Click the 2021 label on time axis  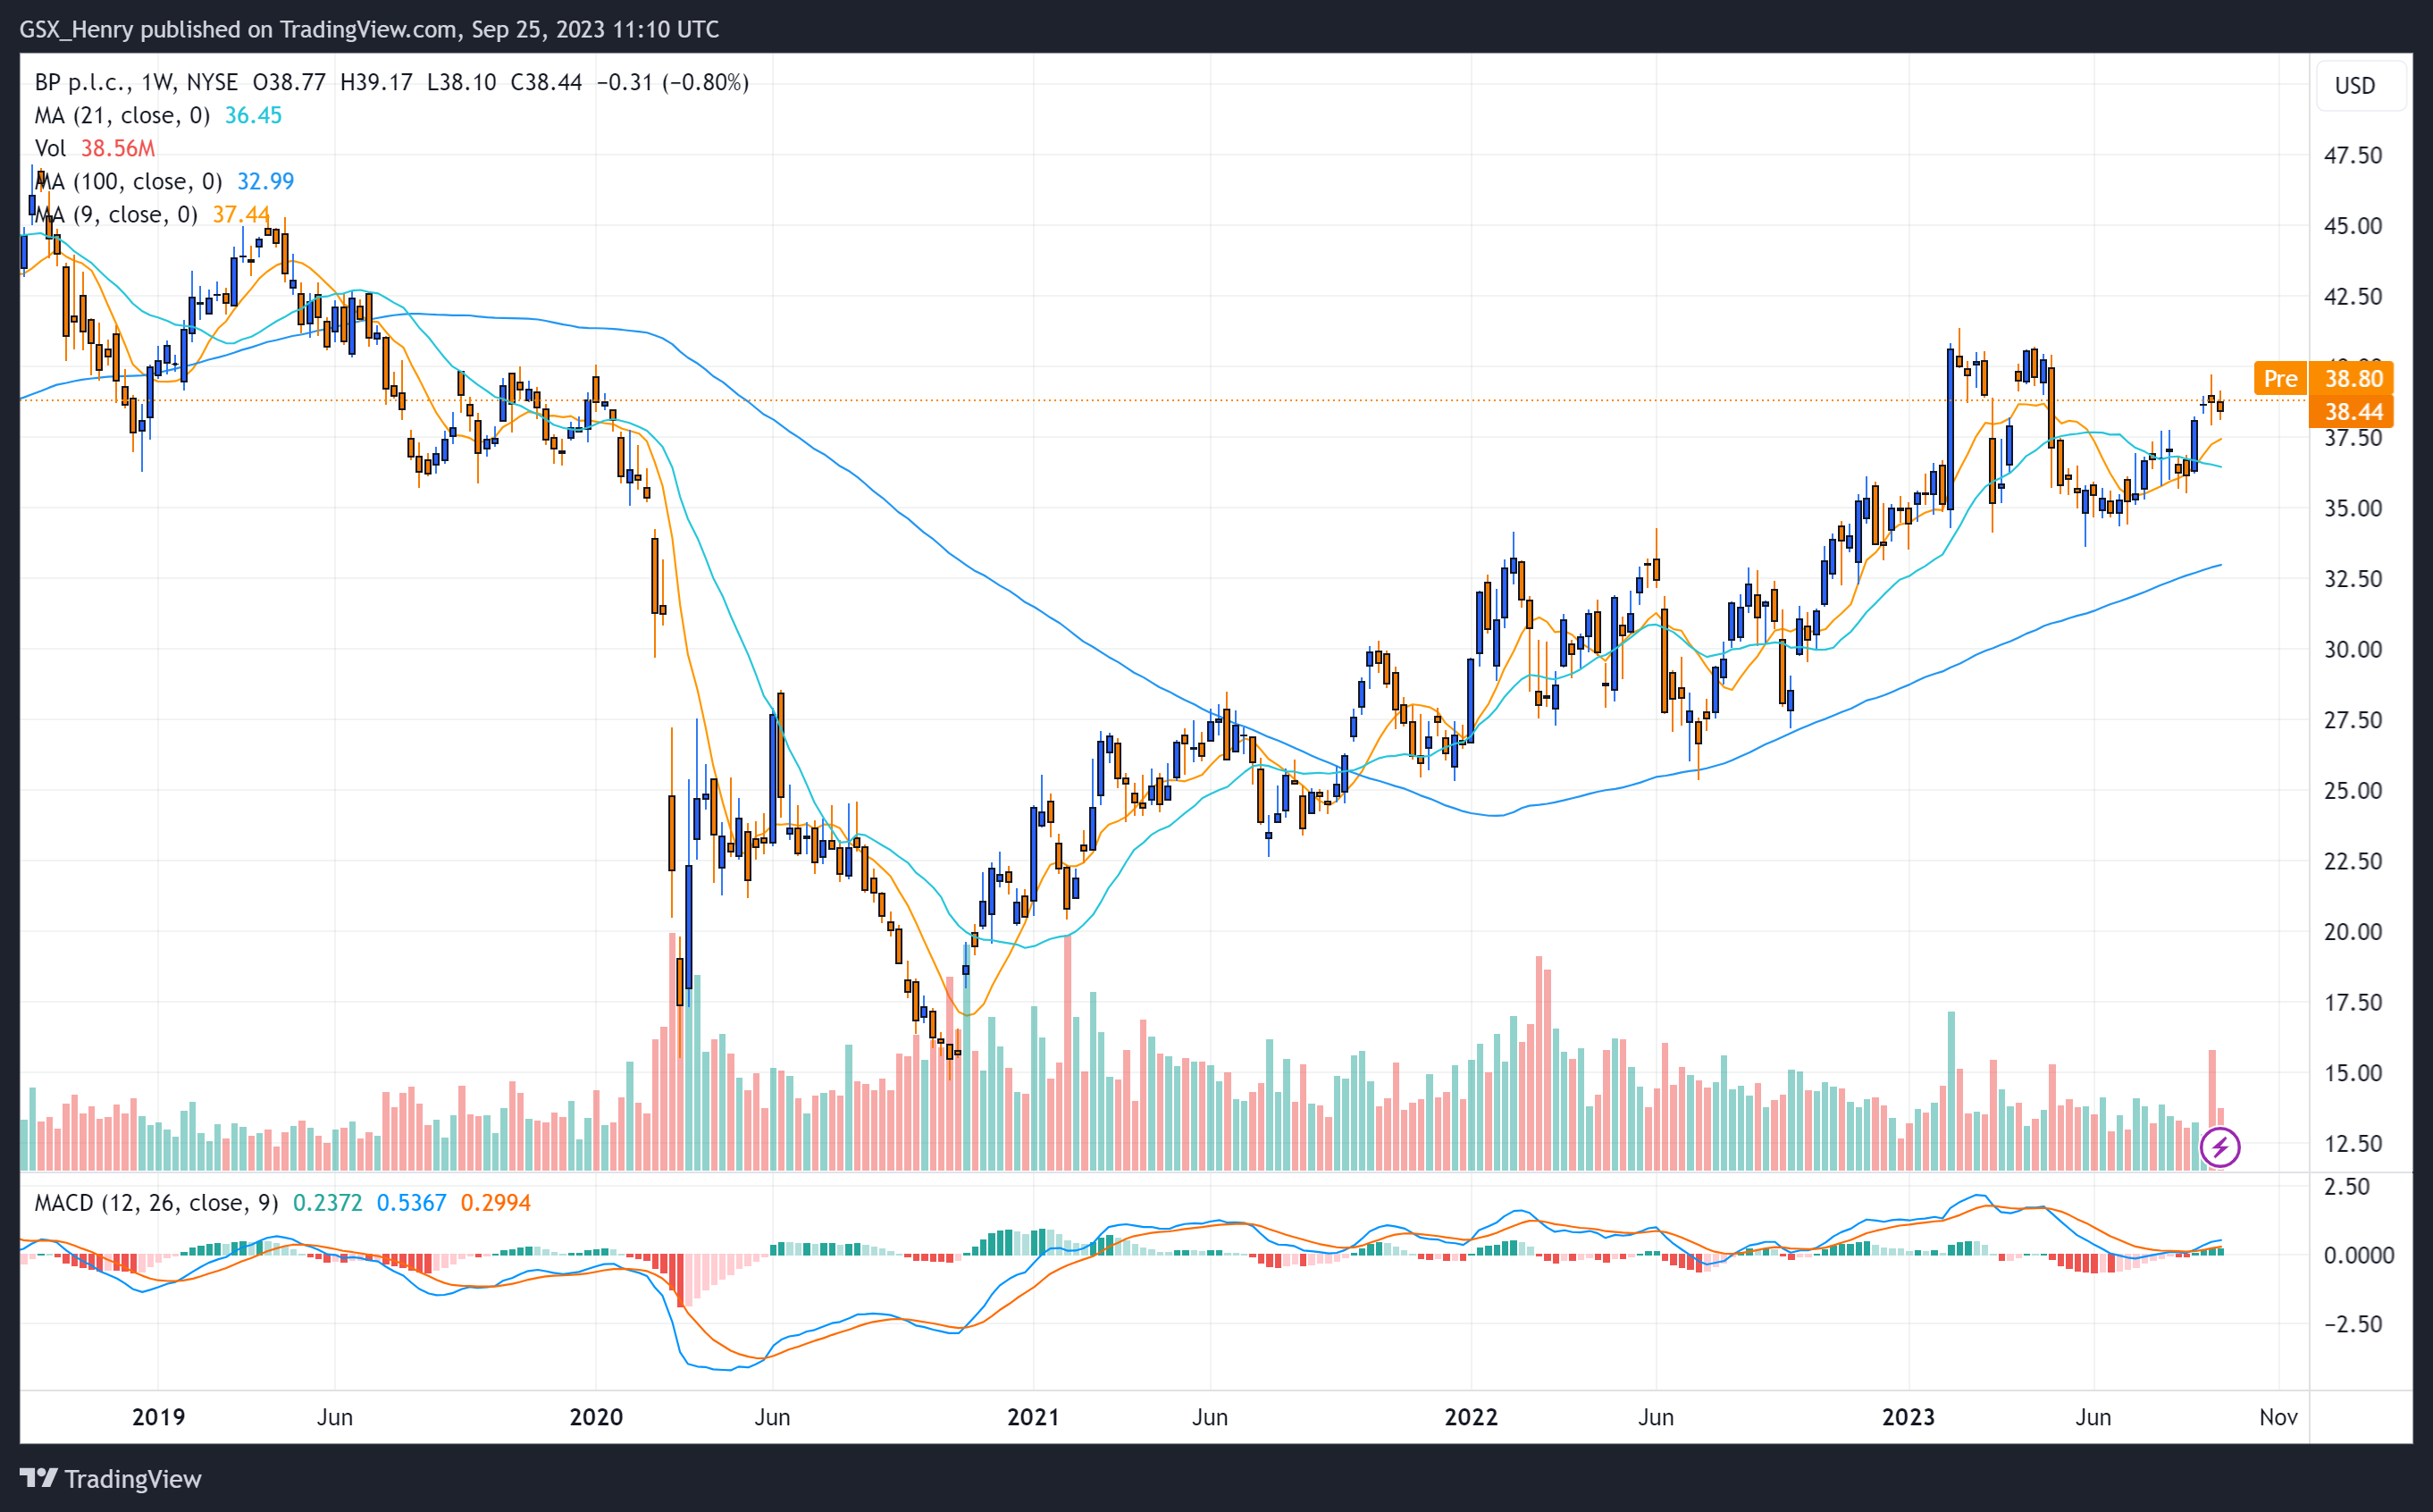coord(1033,1417)
